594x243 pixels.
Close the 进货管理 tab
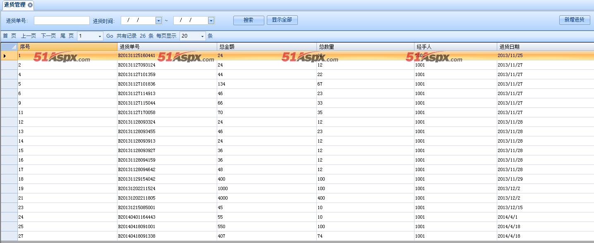[30, 5]
